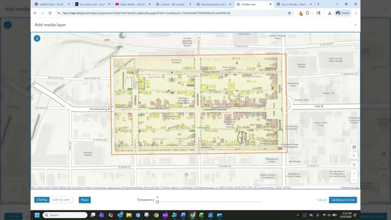Image resolution: width=391 pixels, height=220 pixels.
Task: Open Copilot from the taskbar
Action: click(111, 215)
